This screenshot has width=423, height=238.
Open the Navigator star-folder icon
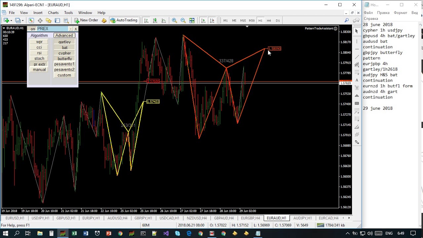[49, 20]
